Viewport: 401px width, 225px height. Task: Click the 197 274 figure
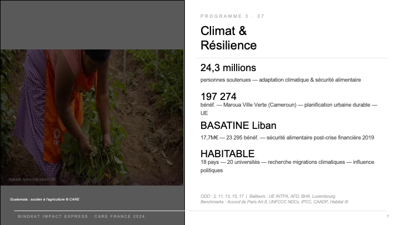(x=218, y=97)
